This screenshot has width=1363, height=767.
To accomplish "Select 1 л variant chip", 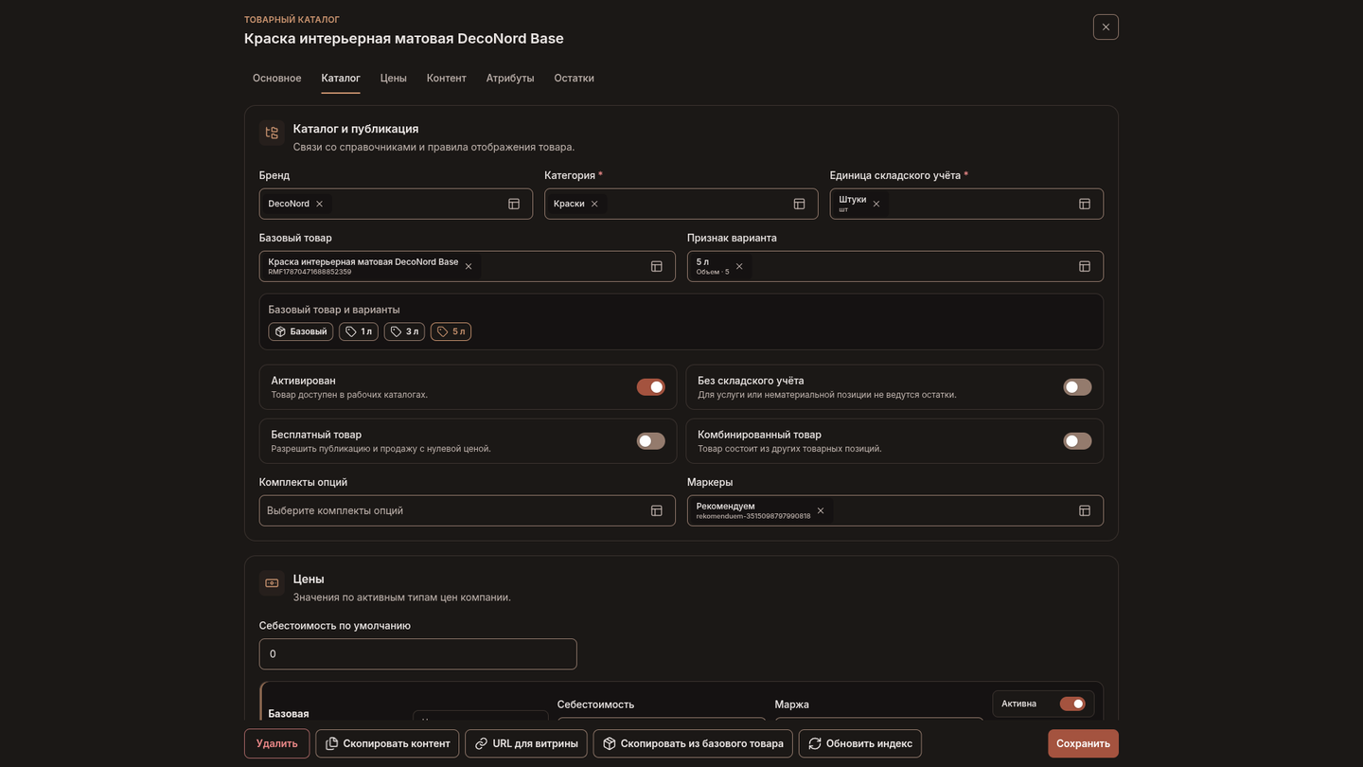I will (359, 331).
